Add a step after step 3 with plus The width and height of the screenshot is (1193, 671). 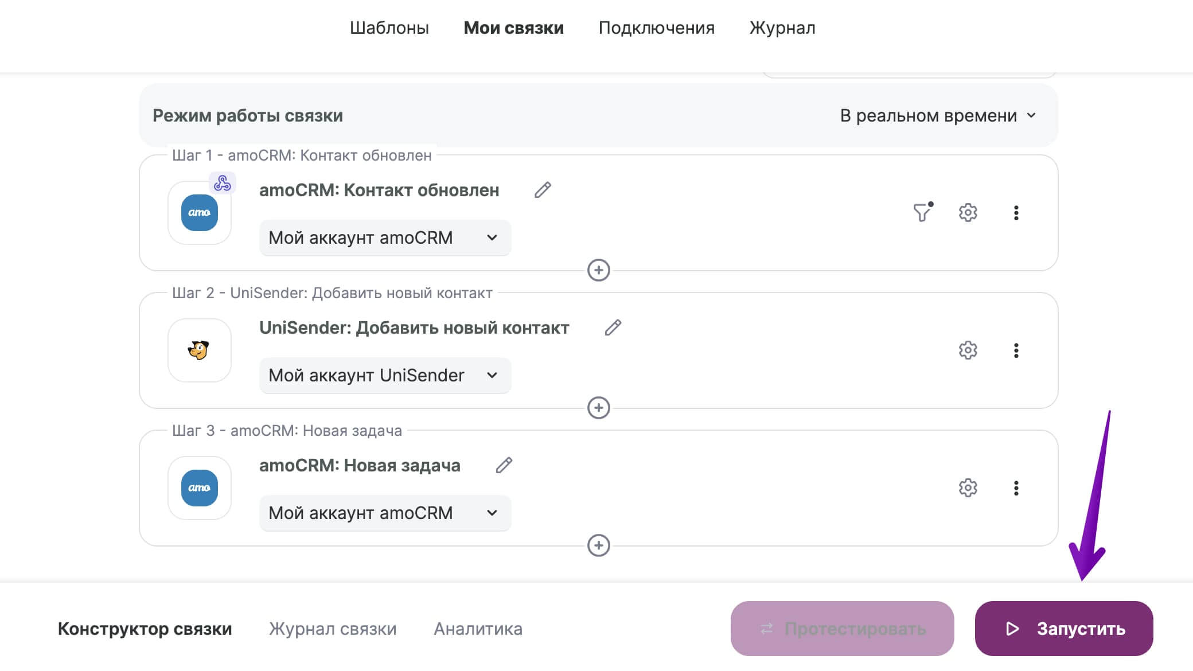click(598, 545)
